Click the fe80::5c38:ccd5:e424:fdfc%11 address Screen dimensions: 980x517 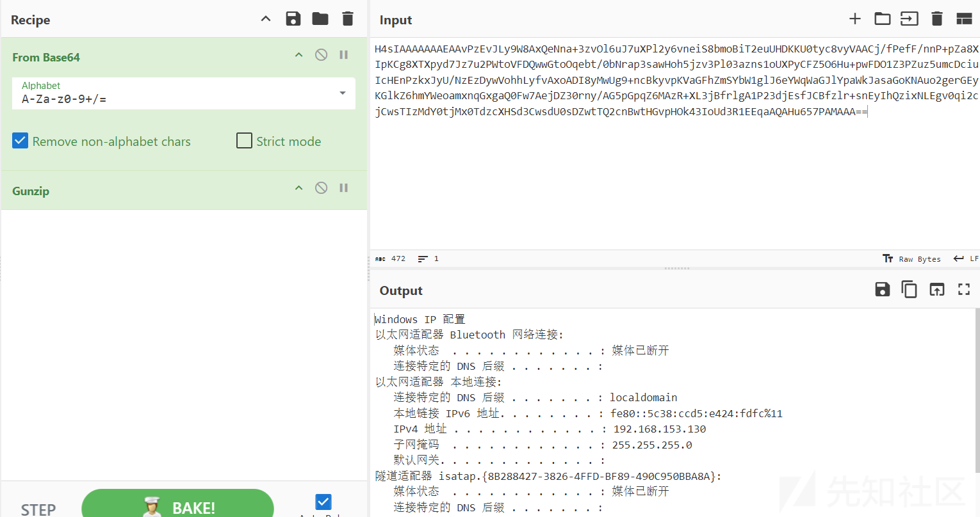coord(696,413)
